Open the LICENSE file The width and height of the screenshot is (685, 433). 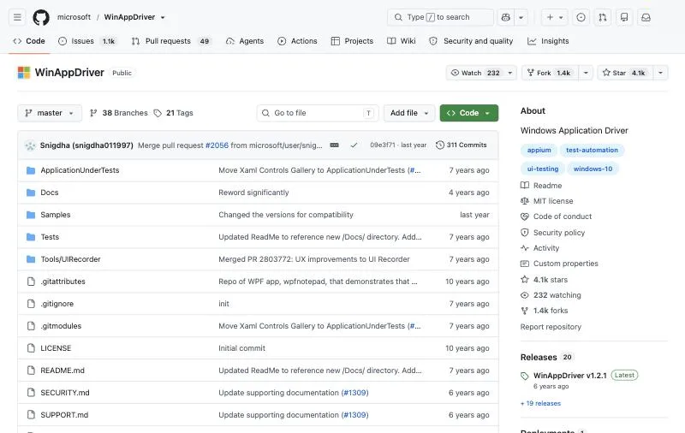tap(56, 348)
